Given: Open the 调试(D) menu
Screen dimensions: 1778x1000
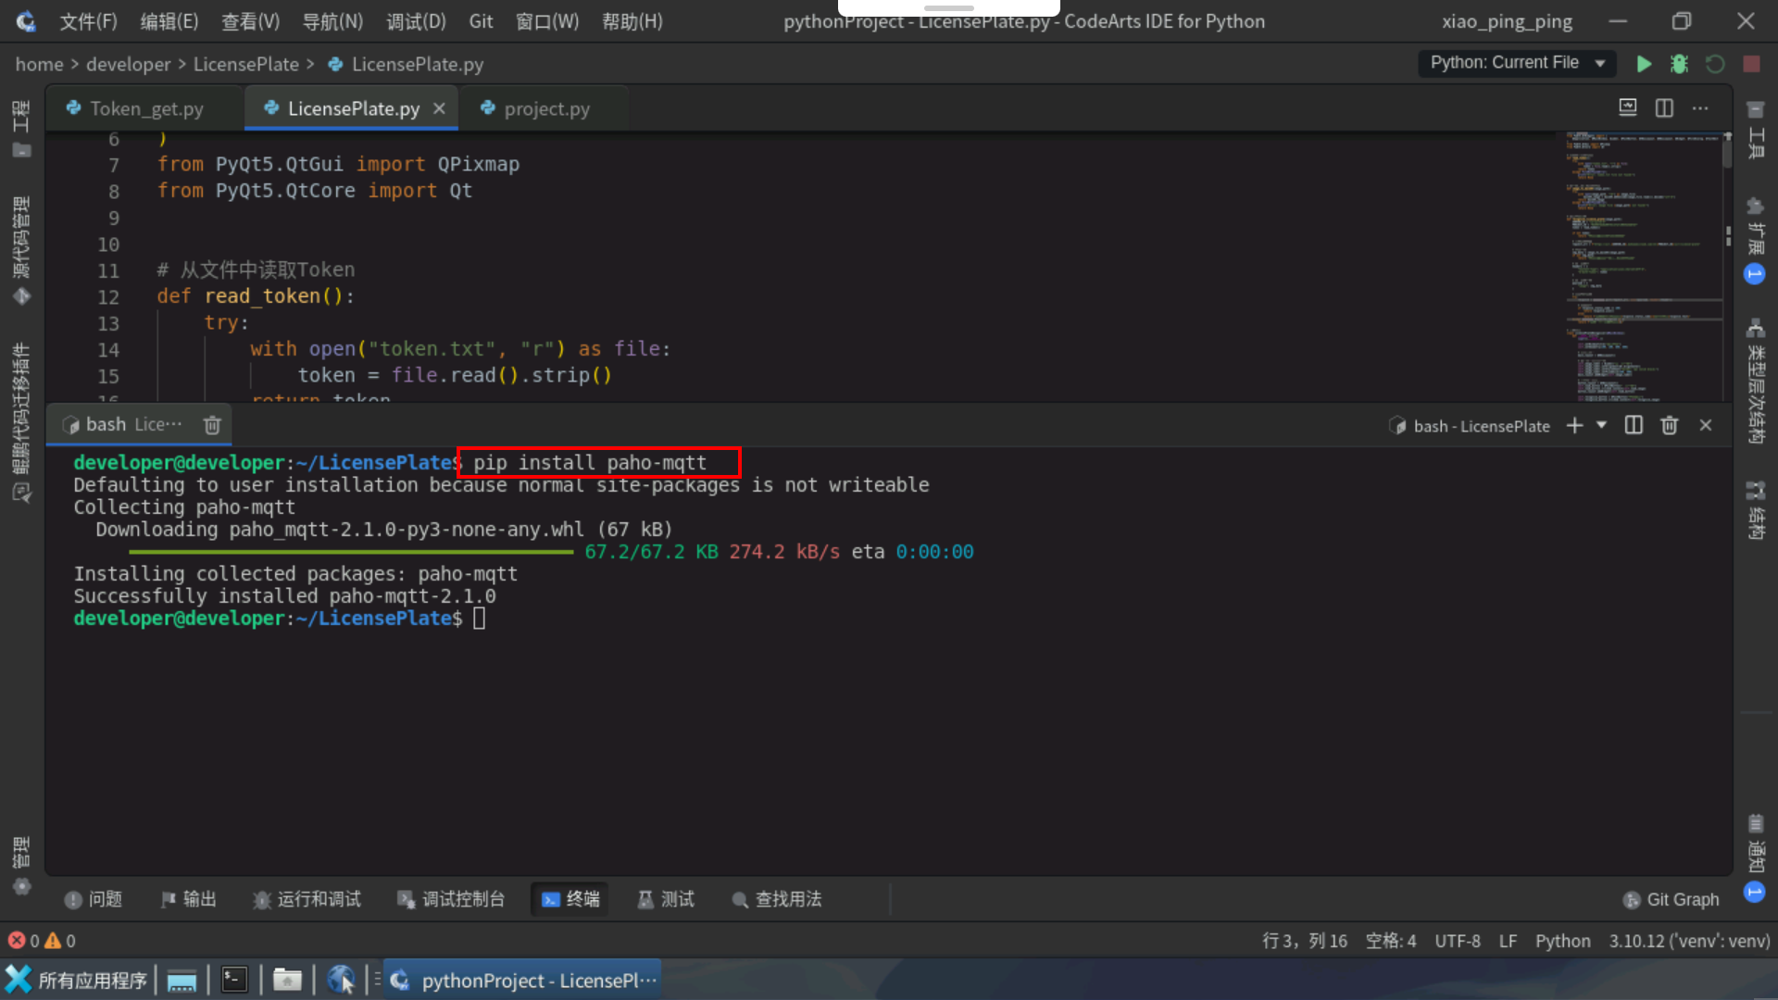Looking at the screenshot, I should point(416,21).
